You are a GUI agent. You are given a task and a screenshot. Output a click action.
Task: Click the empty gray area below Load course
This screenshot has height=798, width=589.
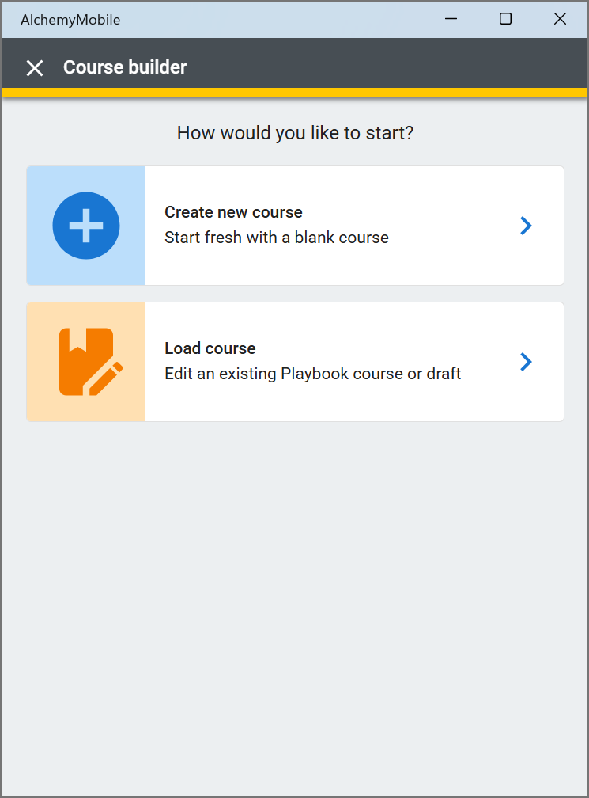coord(295,606)
